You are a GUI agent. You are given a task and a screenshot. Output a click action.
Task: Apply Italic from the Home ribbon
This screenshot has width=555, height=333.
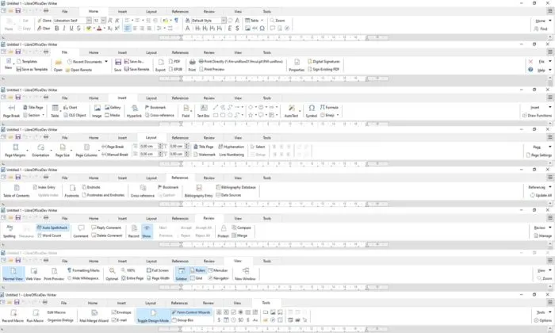pos(64,29)
